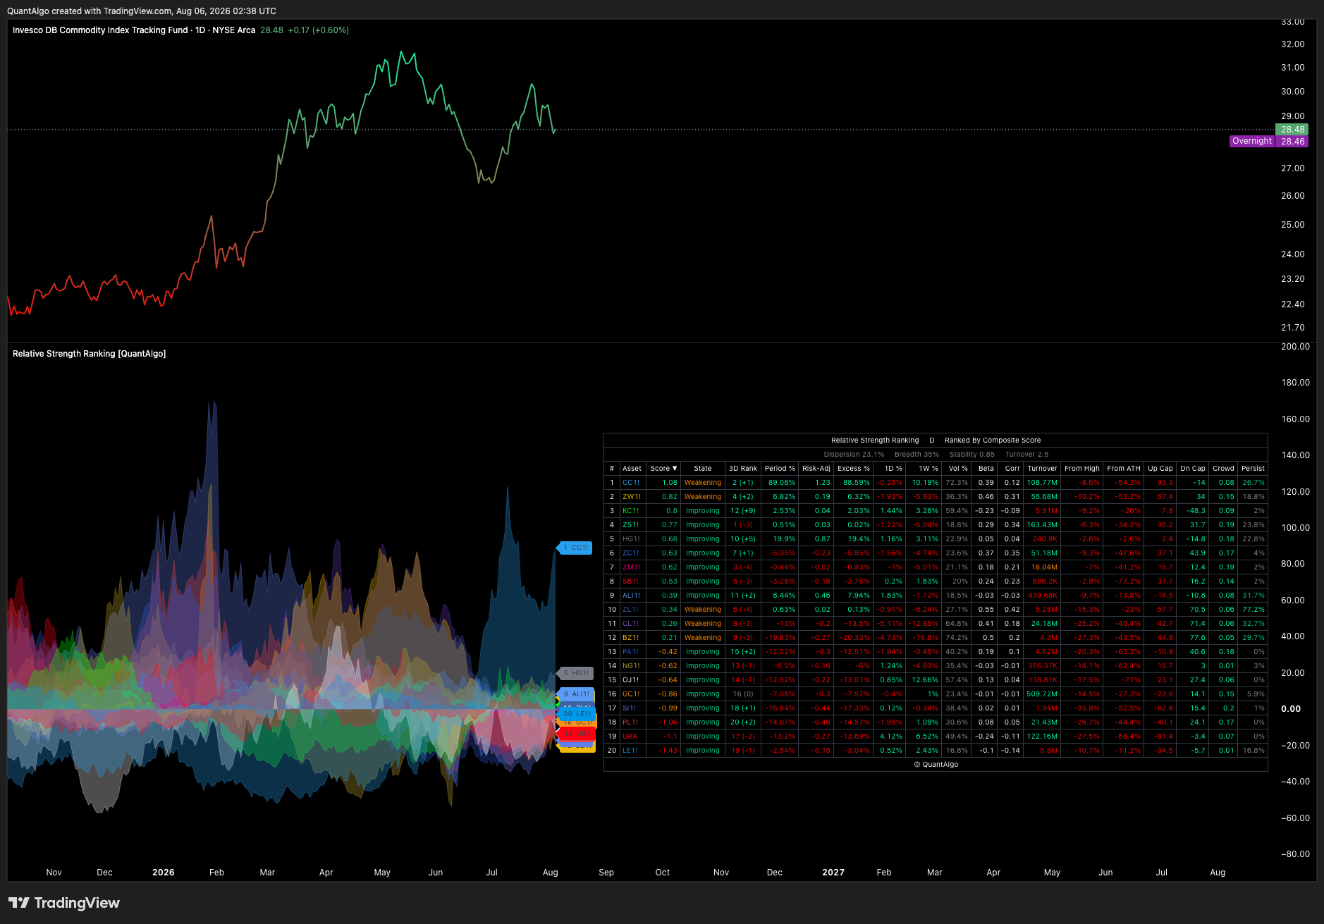Click the State column header
This screenshot has height=924, width=1324.
pyautogui.click(x=703, y=469)
